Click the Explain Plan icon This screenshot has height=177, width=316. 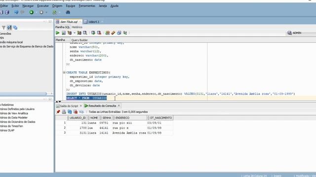click(x=70, y=33)
